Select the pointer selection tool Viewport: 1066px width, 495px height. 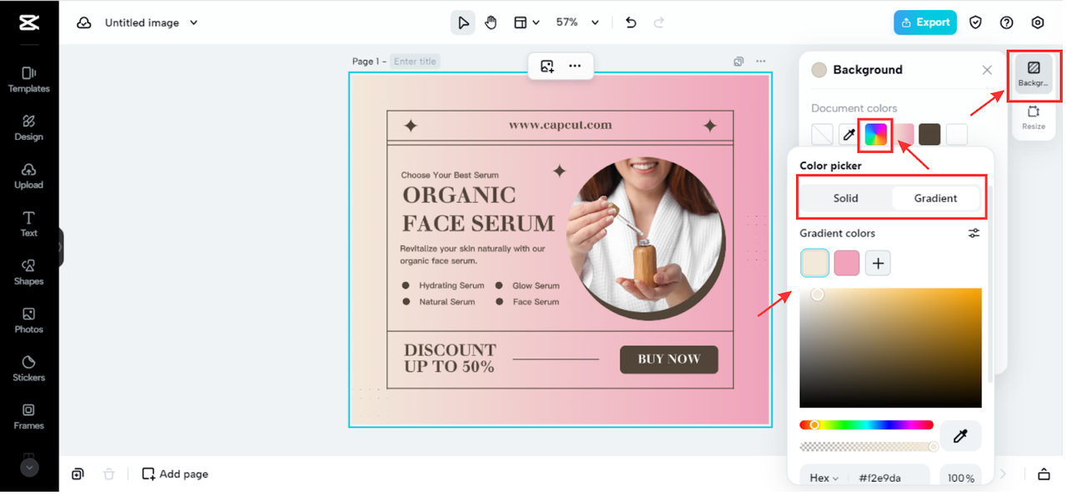[463, 22]
